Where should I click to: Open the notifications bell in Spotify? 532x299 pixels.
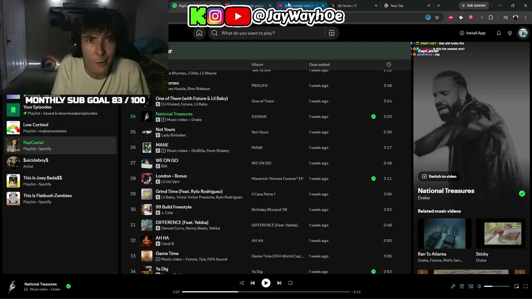[x=499, y=33]
